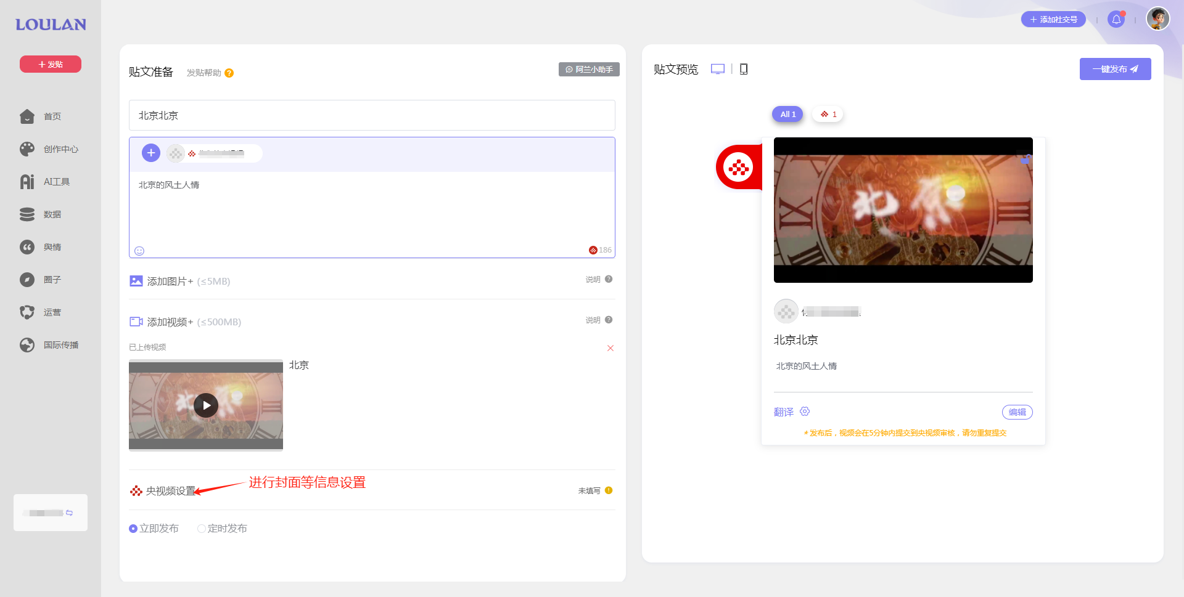Click the red 发贴 button
Image resolution: width=1184 pixels, height=597 pixels.
pyautogui.click(x=51, y=64)
